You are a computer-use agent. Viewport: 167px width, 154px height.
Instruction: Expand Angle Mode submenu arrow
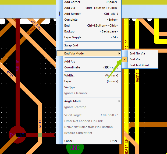tap(119, 101)
